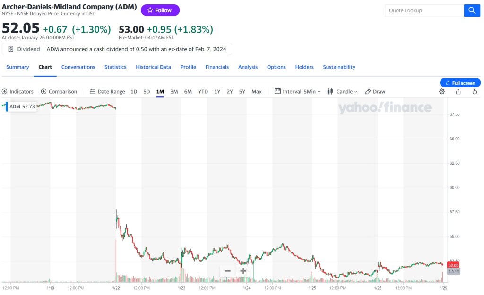484x295 pixels.
Task: Zoom out using the minus button
Action: point(227,271)
